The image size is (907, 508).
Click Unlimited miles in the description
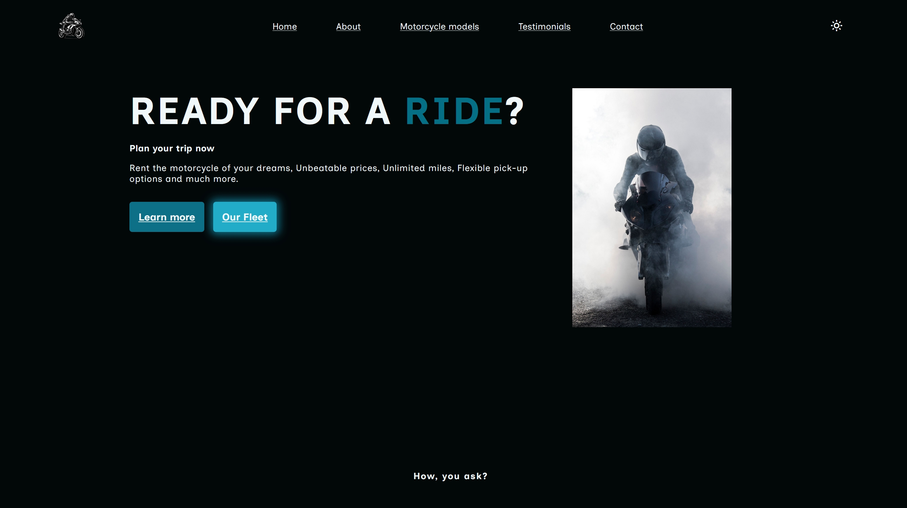(417, 168)
